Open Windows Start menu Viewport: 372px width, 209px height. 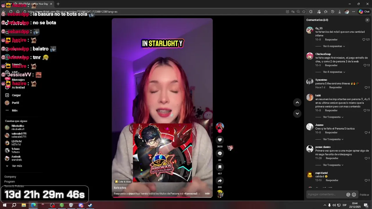click(5, 205)
